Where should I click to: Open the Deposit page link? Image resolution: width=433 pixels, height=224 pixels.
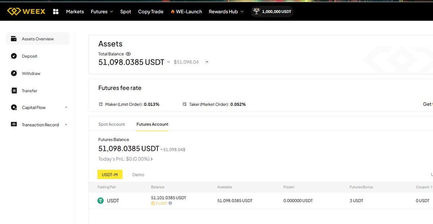[x=30, y=56]
